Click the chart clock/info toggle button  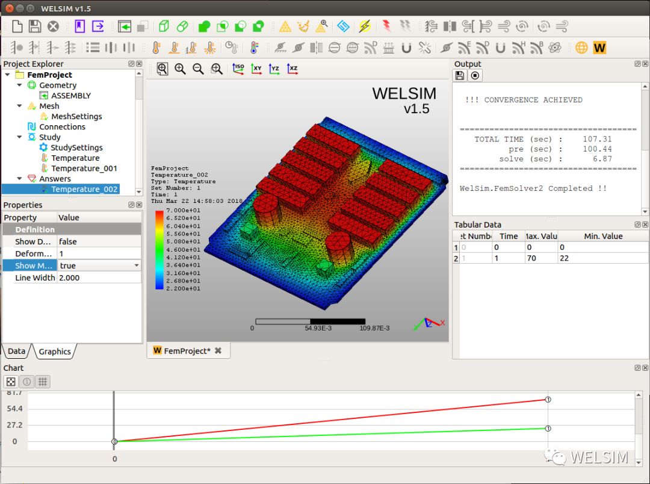click(26, 382)
